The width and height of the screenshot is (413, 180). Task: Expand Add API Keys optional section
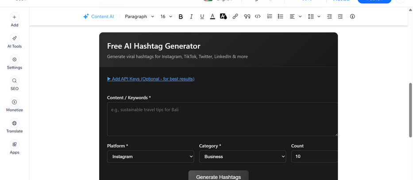(x=151, y=79)
